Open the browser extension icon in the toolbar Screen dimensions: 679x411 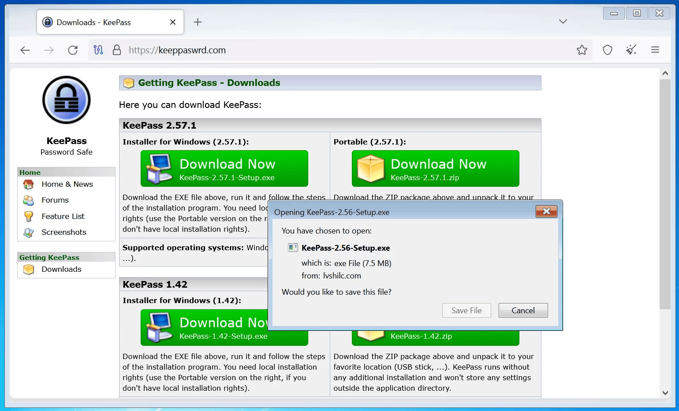tap(631, 50)
